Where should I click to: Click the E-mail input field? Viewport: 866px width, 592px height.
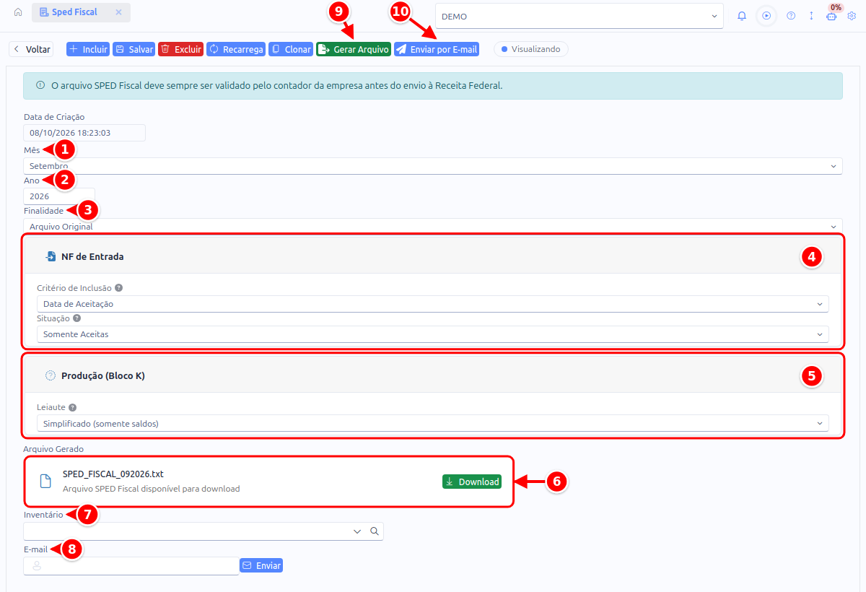(x=131, y=566)
